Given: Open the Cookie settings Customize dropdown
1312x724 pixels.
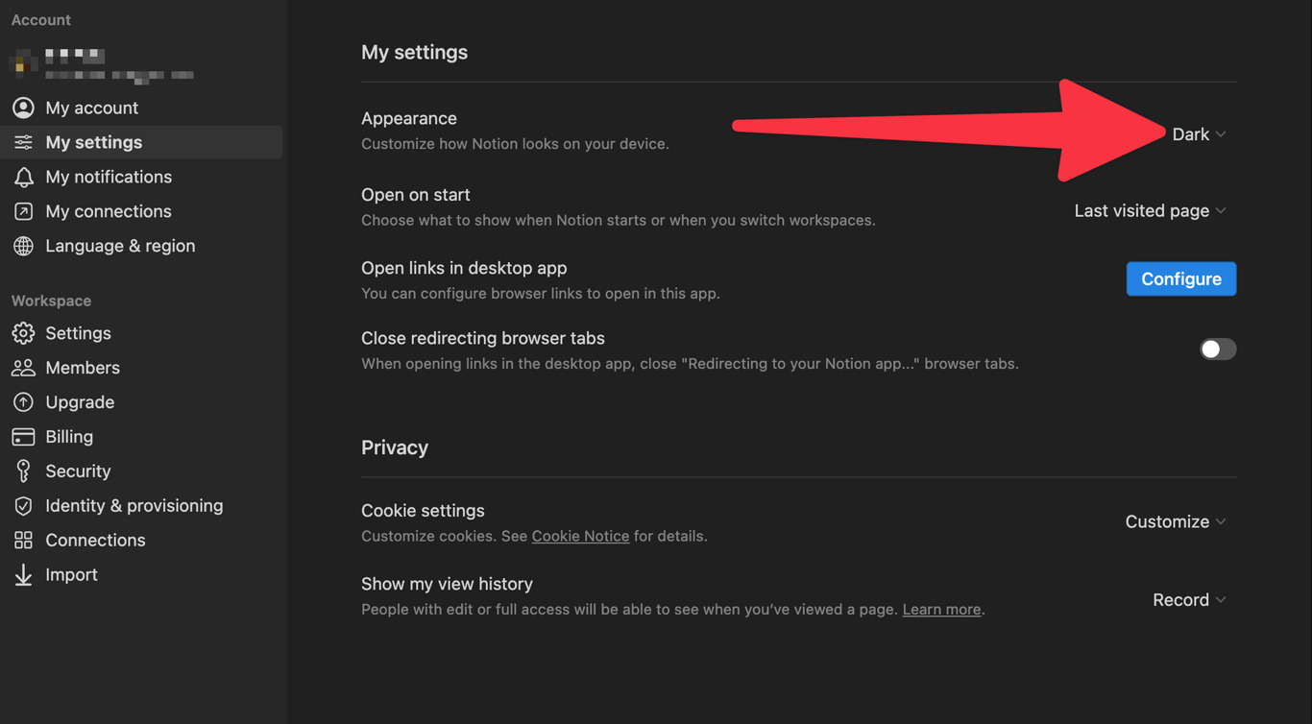Looking at the screenshot, I should coord(1176,521).
